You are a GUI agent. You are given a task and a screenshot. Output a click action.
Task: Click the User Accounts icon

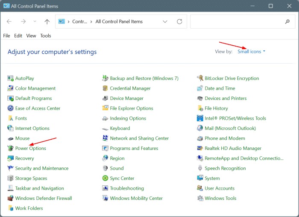(200, 188)
